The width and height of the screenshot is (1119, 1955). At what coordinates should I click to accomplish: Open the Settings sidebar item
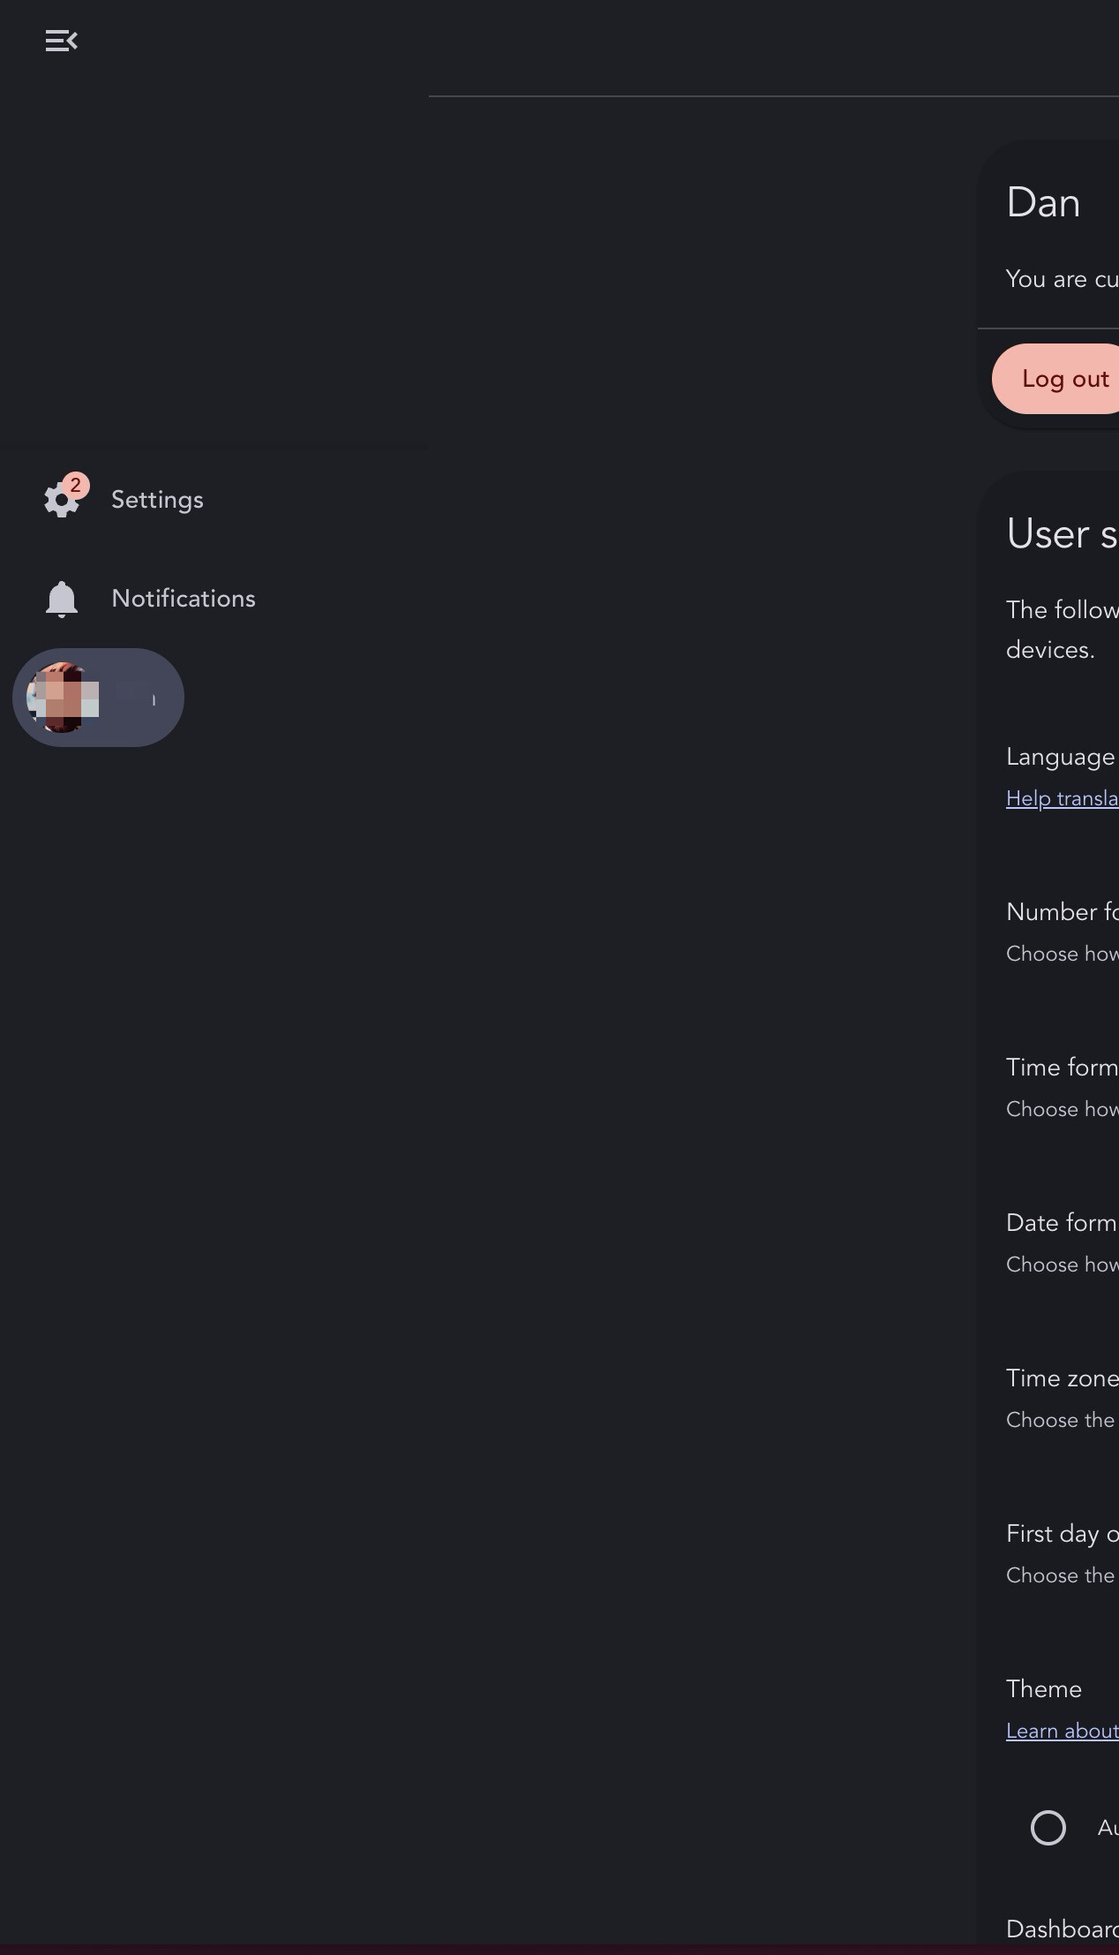(157, 500)
